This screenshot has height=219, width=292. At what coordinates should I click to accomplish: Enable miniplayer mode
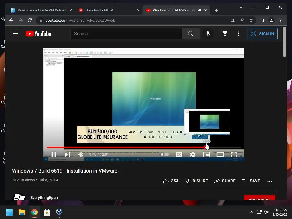tap(206, 154)
